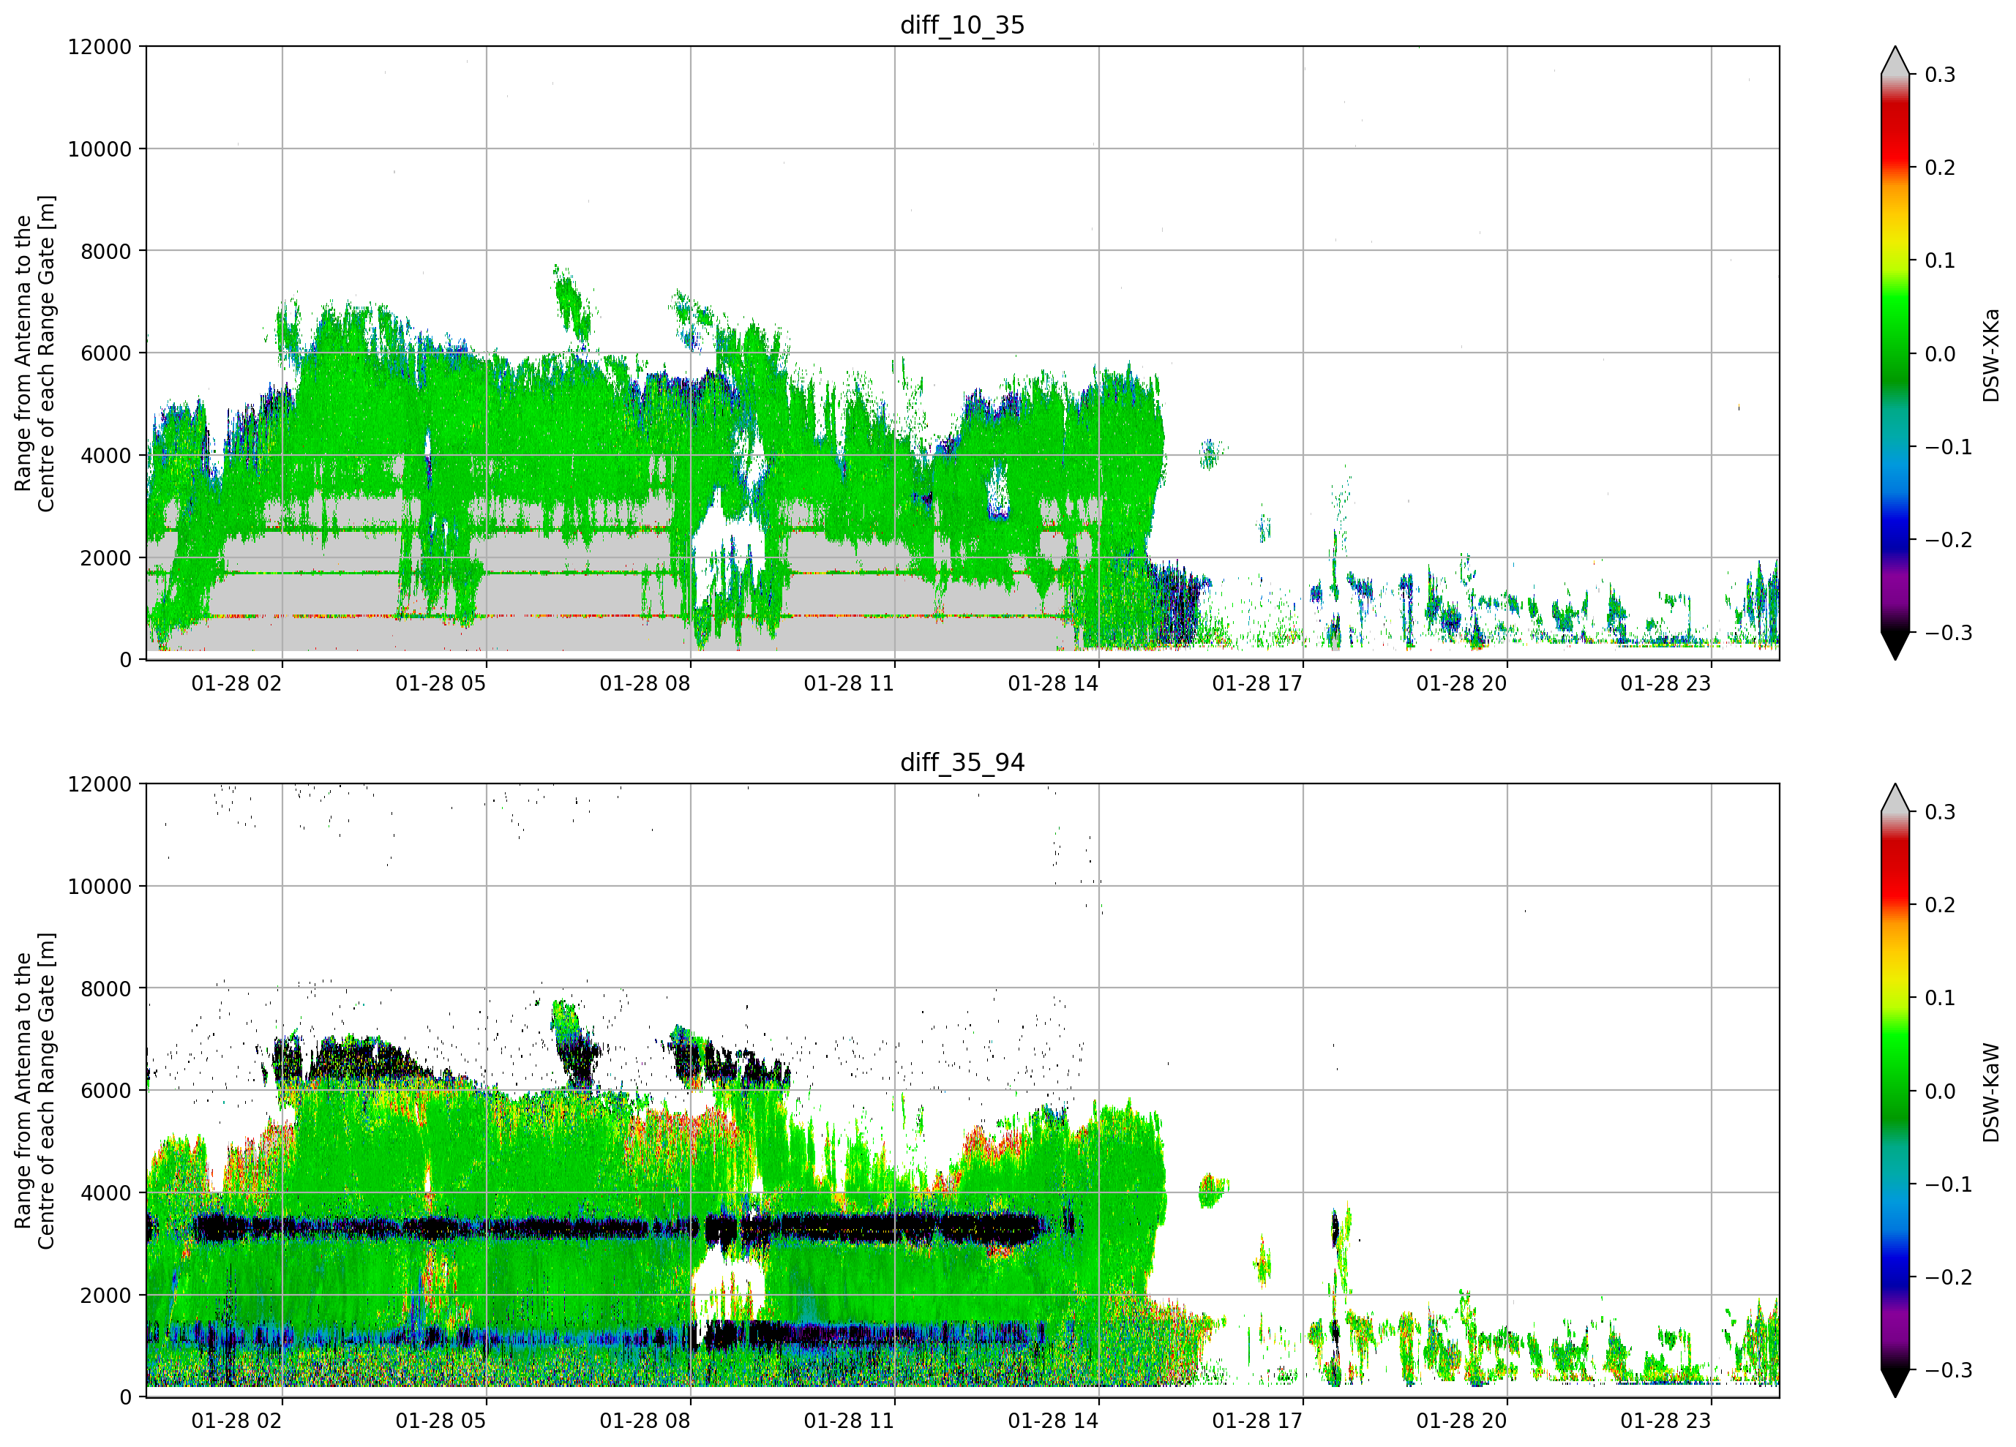Click the DSW-XKa colorbar label
Viewport: 2016px width, 1447px height.
1991,355
